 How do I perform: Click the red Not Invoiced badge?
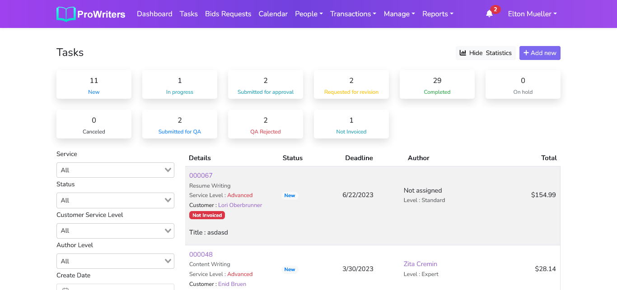click(x=207, y=215)
